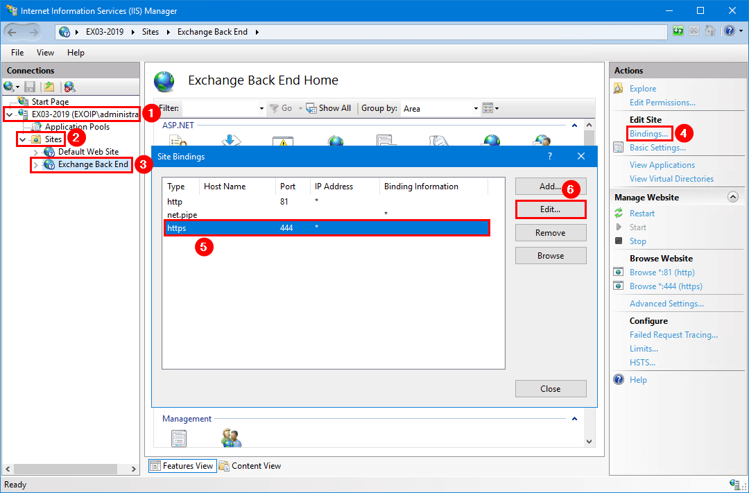Click the Edit... button in Site Bindings
This screenshot has width=749, height=493.
(x=550, y=209)
